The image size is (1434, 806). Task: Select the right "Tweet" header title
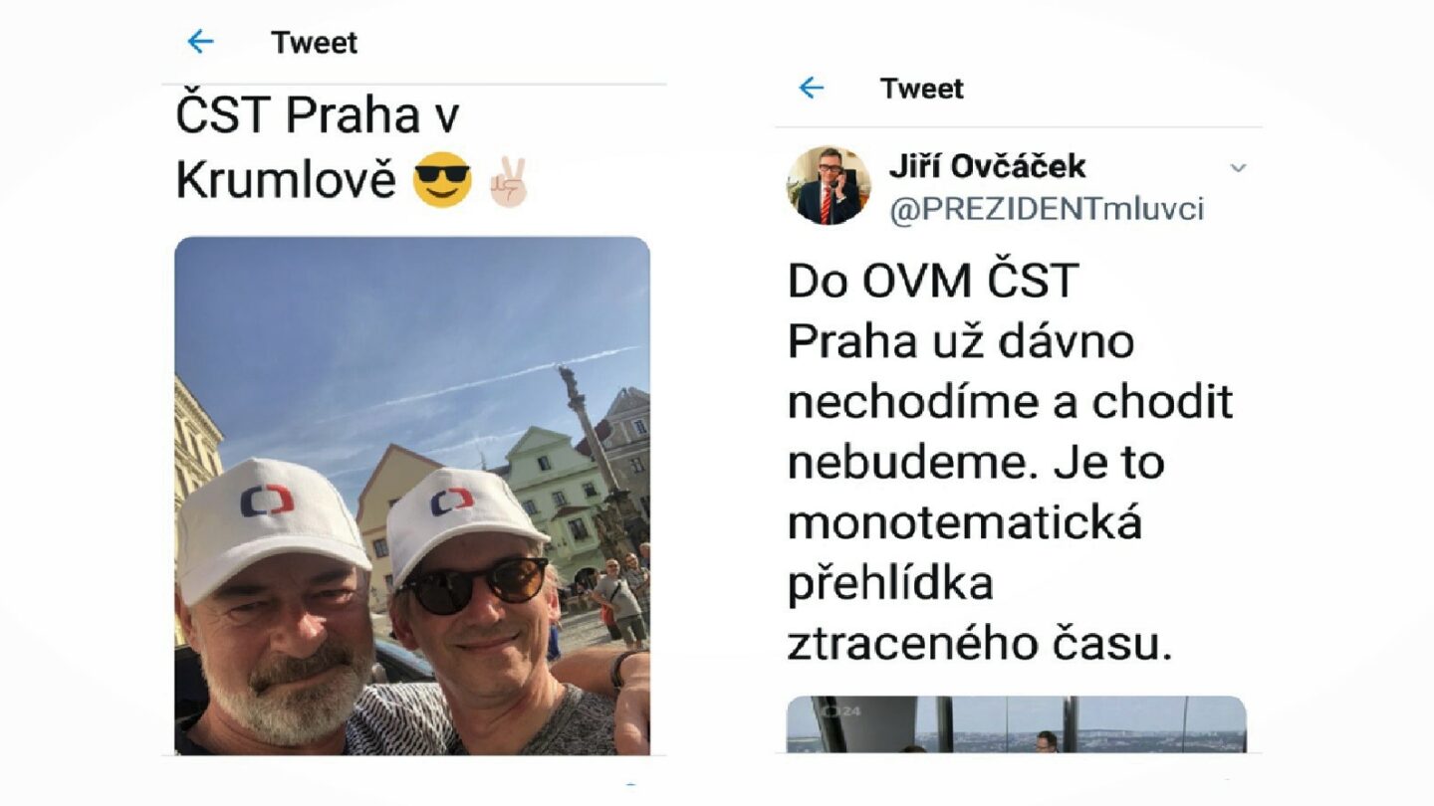pos(922,89)
